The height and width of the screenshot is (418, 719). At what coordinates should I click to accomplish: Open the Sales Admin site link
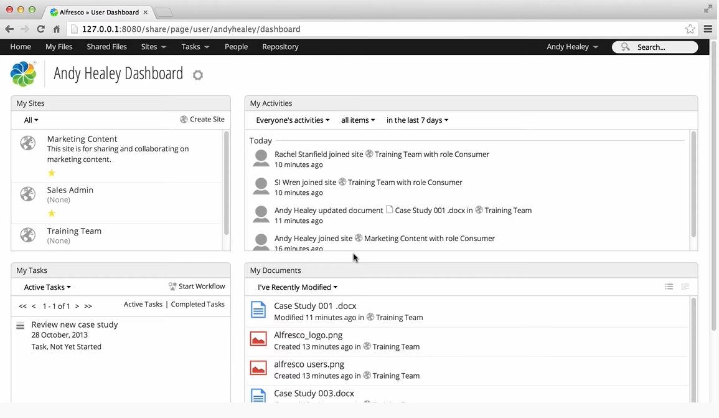pyautogui.click(x=70, y=190)
